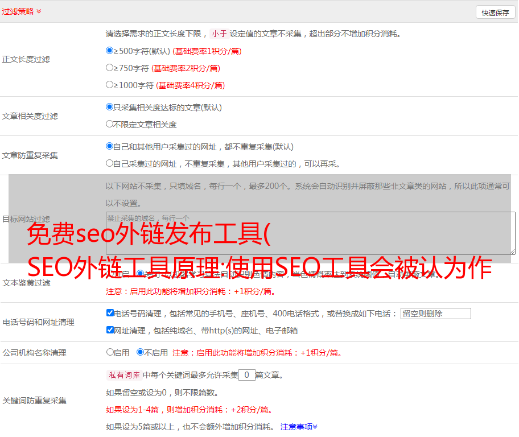
Task: Click the 快速保存 button
Action: pyautogui.click(x=495, y=13)
